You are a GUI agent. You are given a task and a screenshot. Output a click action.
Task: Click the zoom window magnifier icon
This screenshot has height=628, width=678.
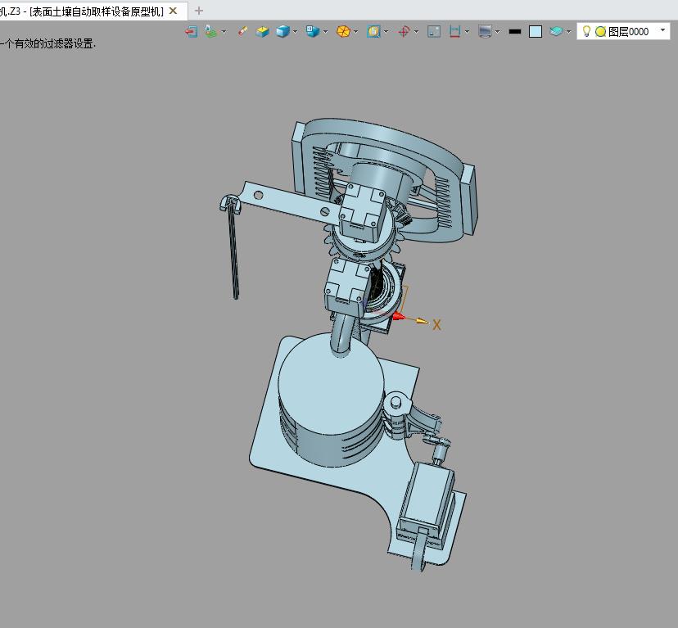[373, 32]
